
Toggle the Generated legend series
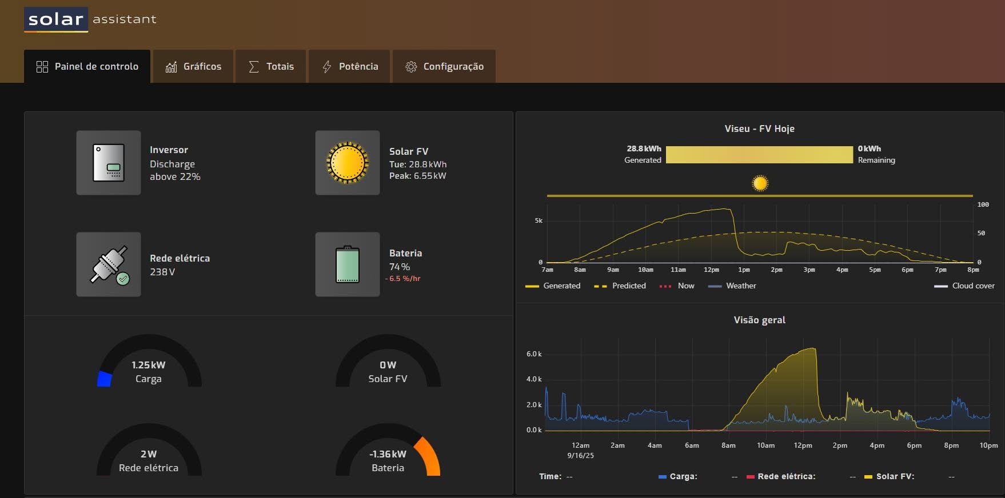click(553, 286)
